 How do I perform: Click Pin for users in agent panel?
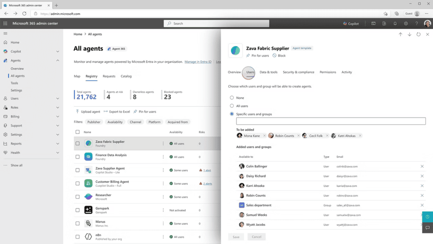(x=258, y=55)
